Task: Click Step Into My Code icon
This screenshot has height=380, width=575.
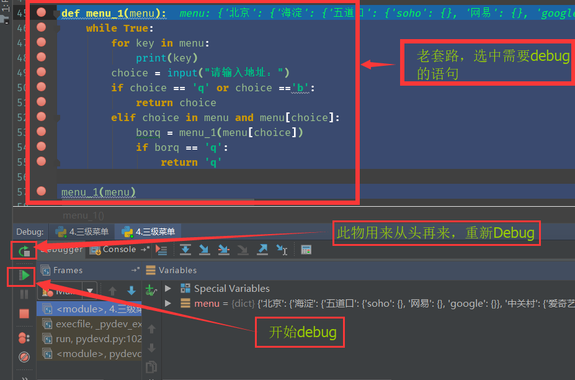Action: 223,250
